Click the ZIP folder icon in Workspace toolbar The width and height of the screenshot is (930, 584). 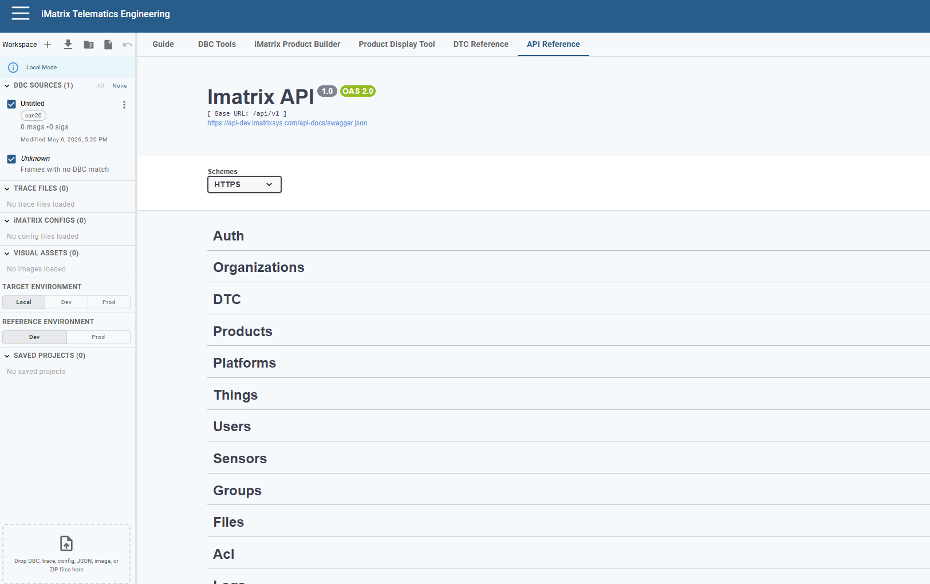pos(89,45)
